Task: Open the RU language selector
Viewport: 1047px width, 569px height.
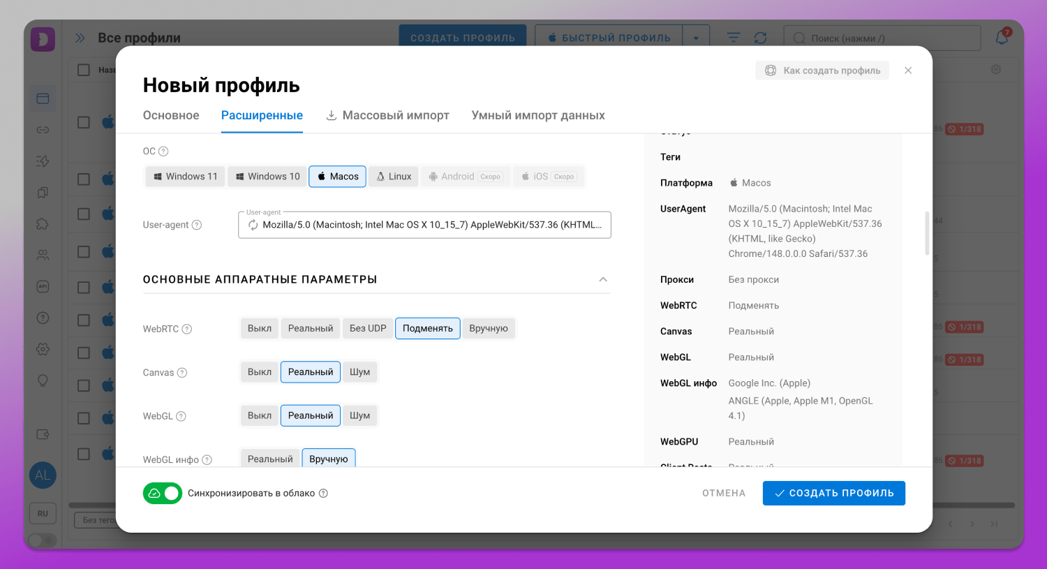Action: 43,513
